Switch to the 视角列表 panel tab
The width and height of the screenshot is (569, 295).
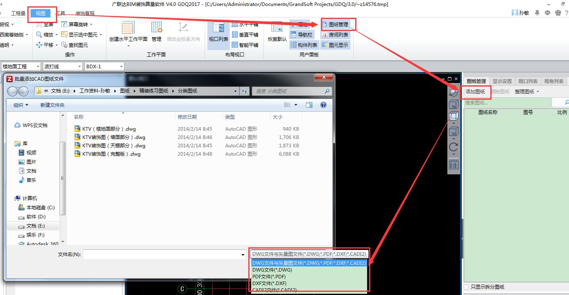click(x=554, y=81)
